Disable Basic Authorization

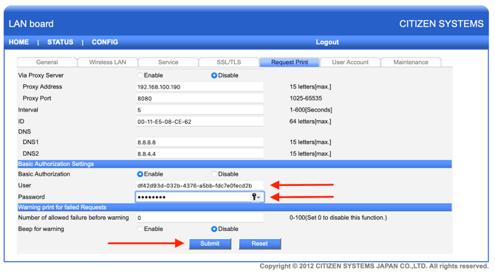214,174
